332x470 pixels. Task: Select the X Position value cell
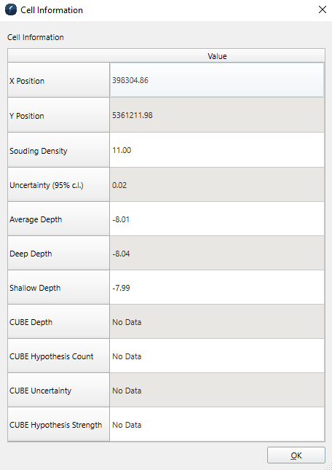click(217, 80)
